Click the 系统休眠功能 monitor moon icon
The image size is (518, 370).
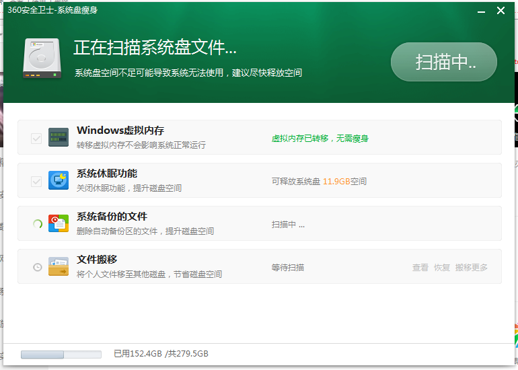59,180
